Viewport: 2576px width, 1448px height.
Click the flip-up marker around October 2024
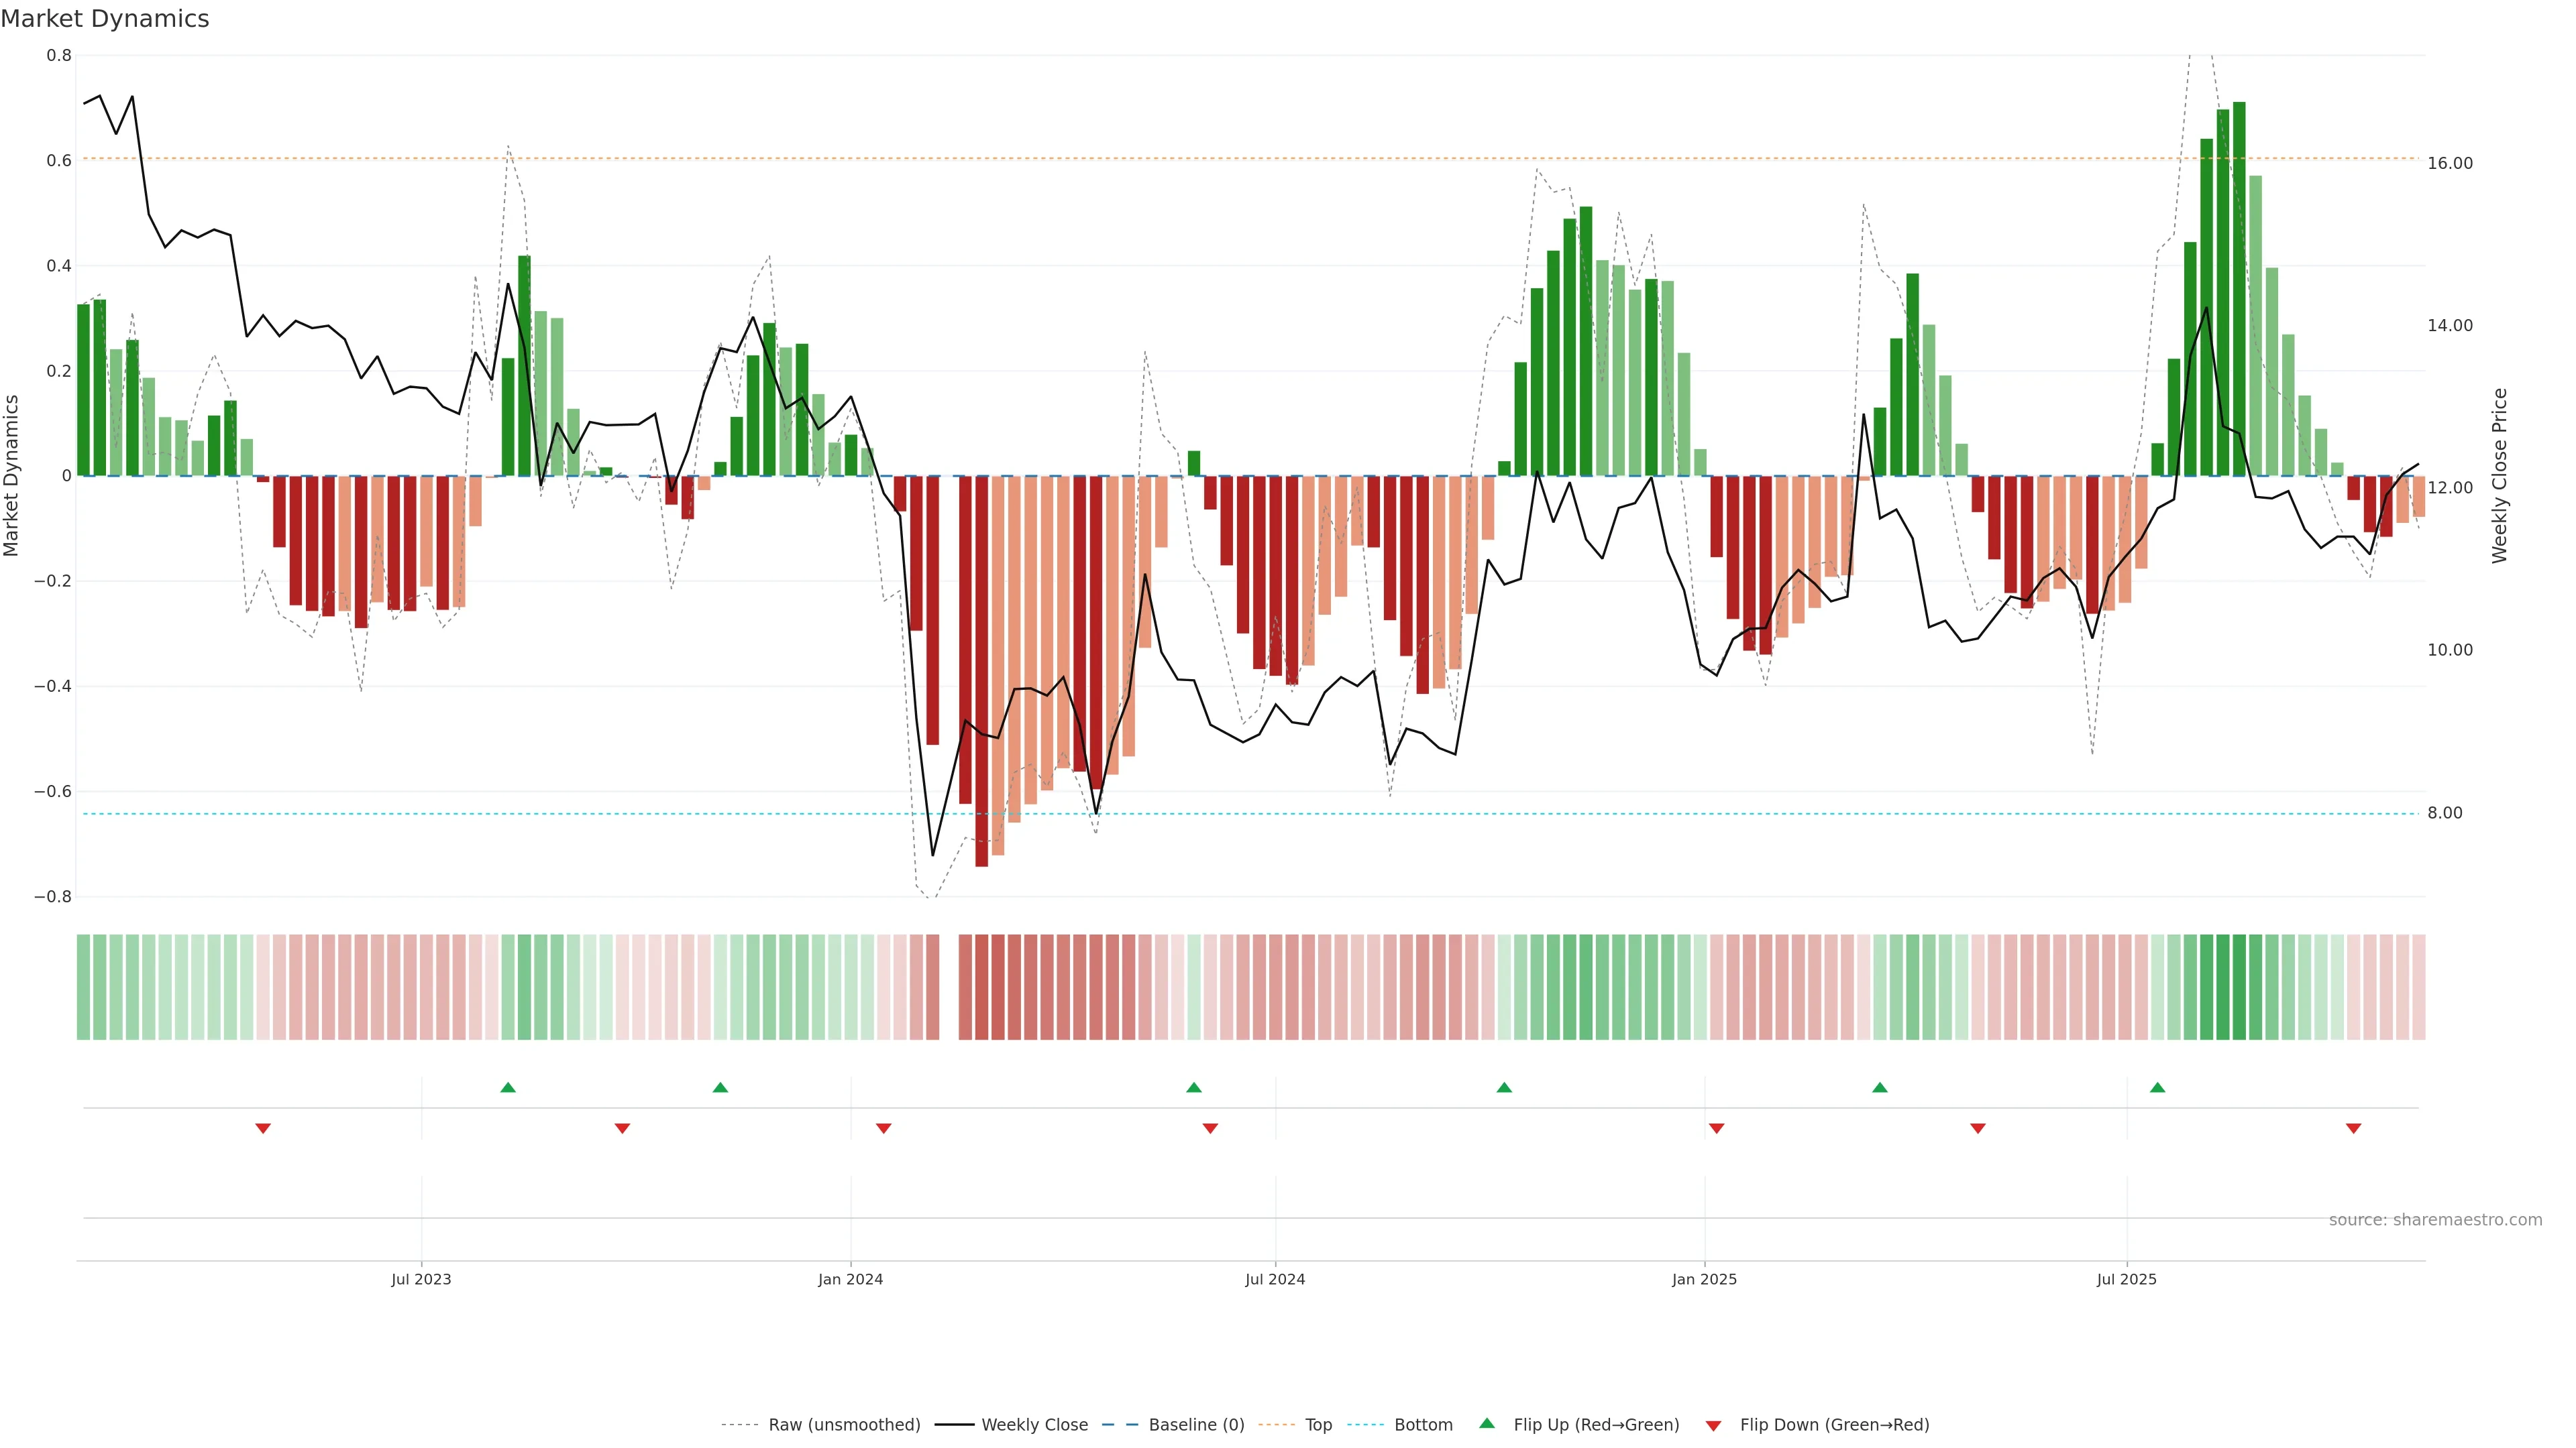[x=1504, y=1087]
